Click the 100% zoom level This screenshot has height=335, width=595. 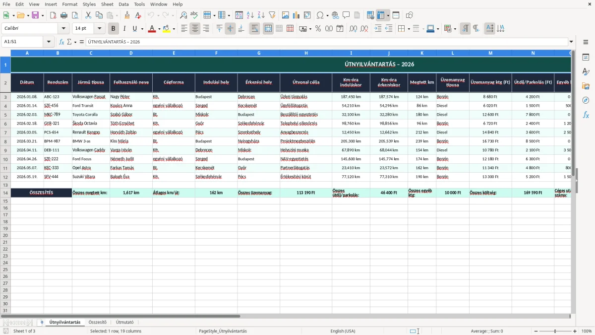[587, 331]
